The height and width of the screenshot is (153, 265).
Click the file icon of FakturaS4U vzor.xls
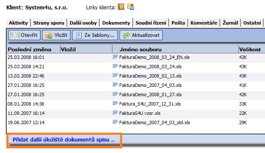click(115, 113)
